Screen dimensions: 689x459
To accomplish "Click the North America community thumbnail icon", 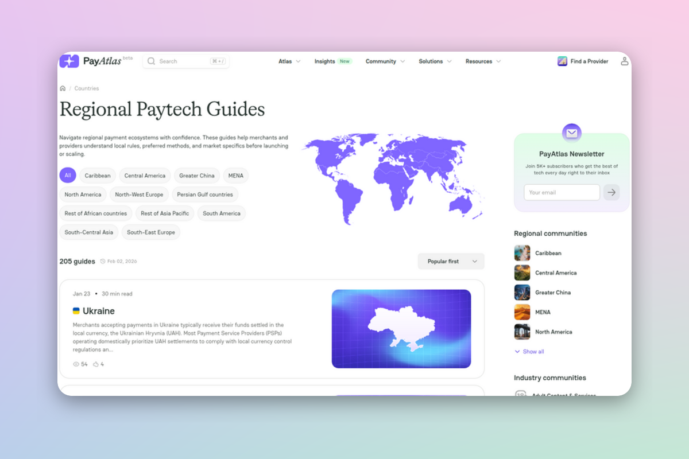I will pyautogui.click(x=522, y=332).
